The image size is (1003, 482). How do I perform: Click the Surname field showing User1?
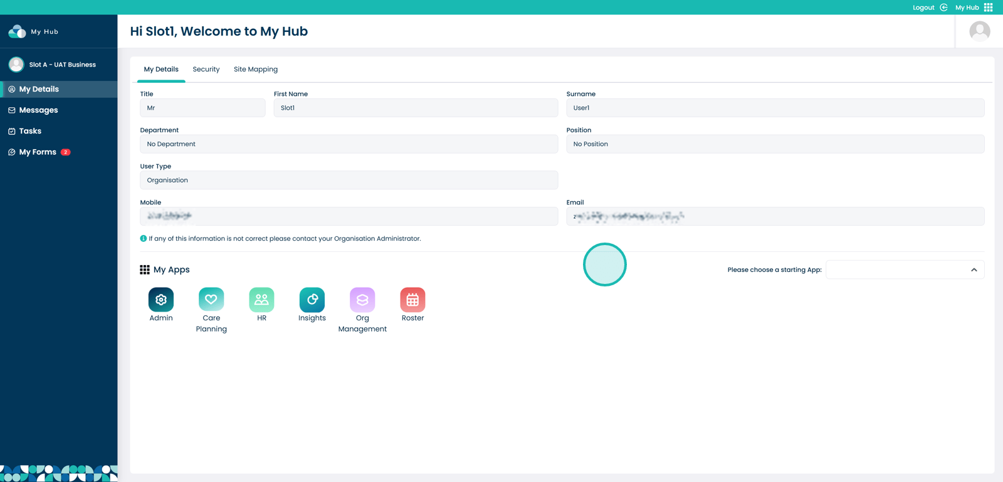pyautogui.click(x=775, y=108)
